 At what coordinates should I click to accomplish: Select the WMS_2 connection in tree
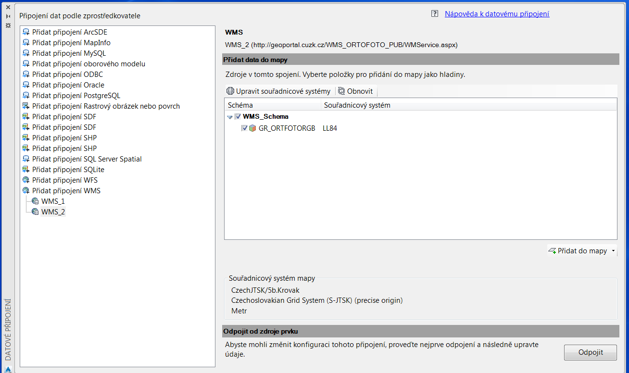53,212
